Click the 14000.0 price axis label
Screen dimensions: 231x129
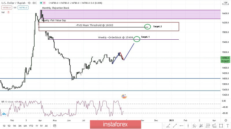[x=226, y=78]
